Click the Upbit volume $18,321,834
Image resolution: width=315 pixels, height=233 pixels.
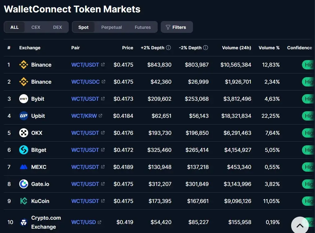pyautogui.click(x=236, y=116)
